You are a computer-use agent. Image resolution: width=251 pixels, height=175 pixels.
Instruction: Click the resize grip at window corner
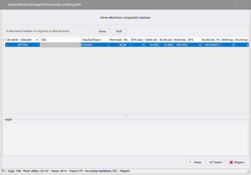click(x=248, y=172)
